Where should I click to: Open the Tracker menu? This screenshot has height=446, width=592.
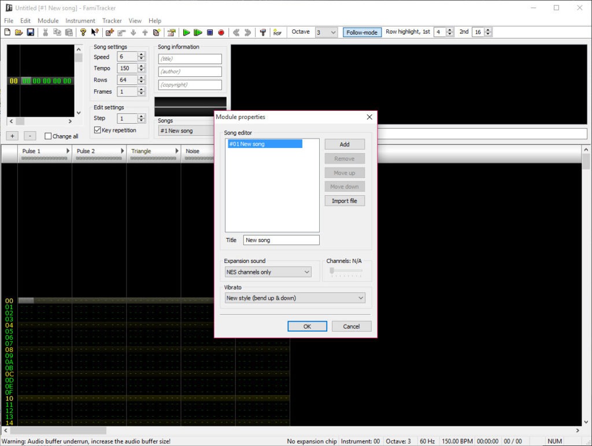(x=112, y=21)
